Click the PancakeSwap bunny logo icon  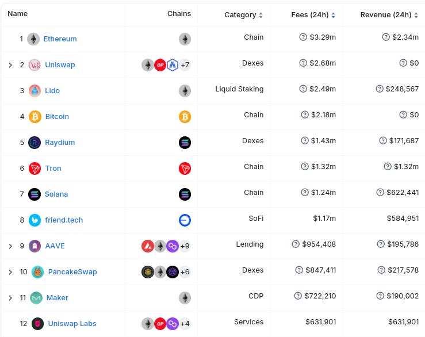pyautogui.click(x=38, y=272)
